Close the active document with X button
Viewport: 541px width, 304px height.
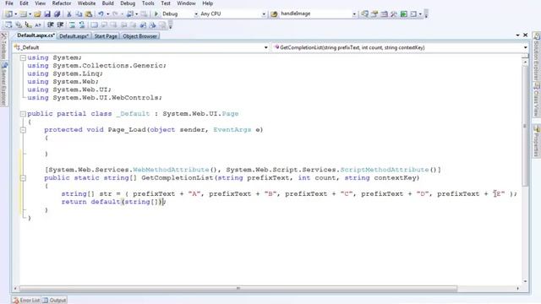tap(525, 35)
